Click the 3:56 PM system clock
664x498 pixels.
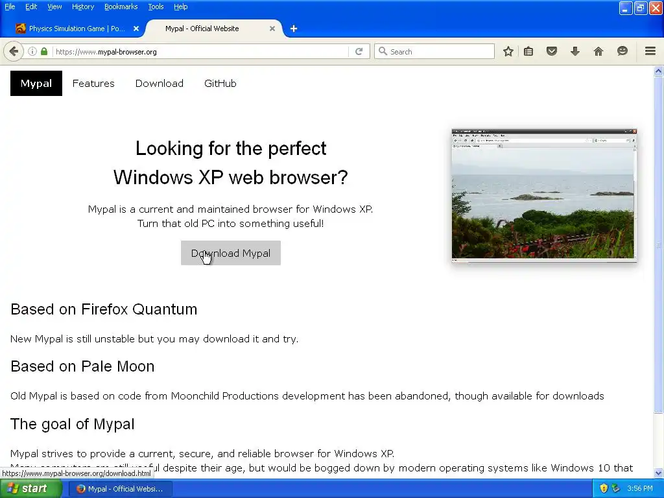(640, 488)
